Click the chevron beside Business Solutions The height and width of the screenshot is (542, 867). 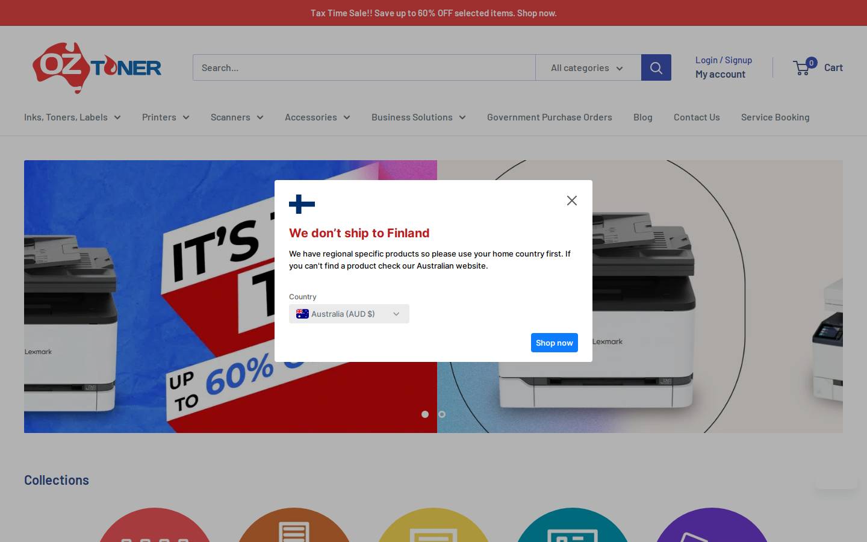click(x=462, y=117)
